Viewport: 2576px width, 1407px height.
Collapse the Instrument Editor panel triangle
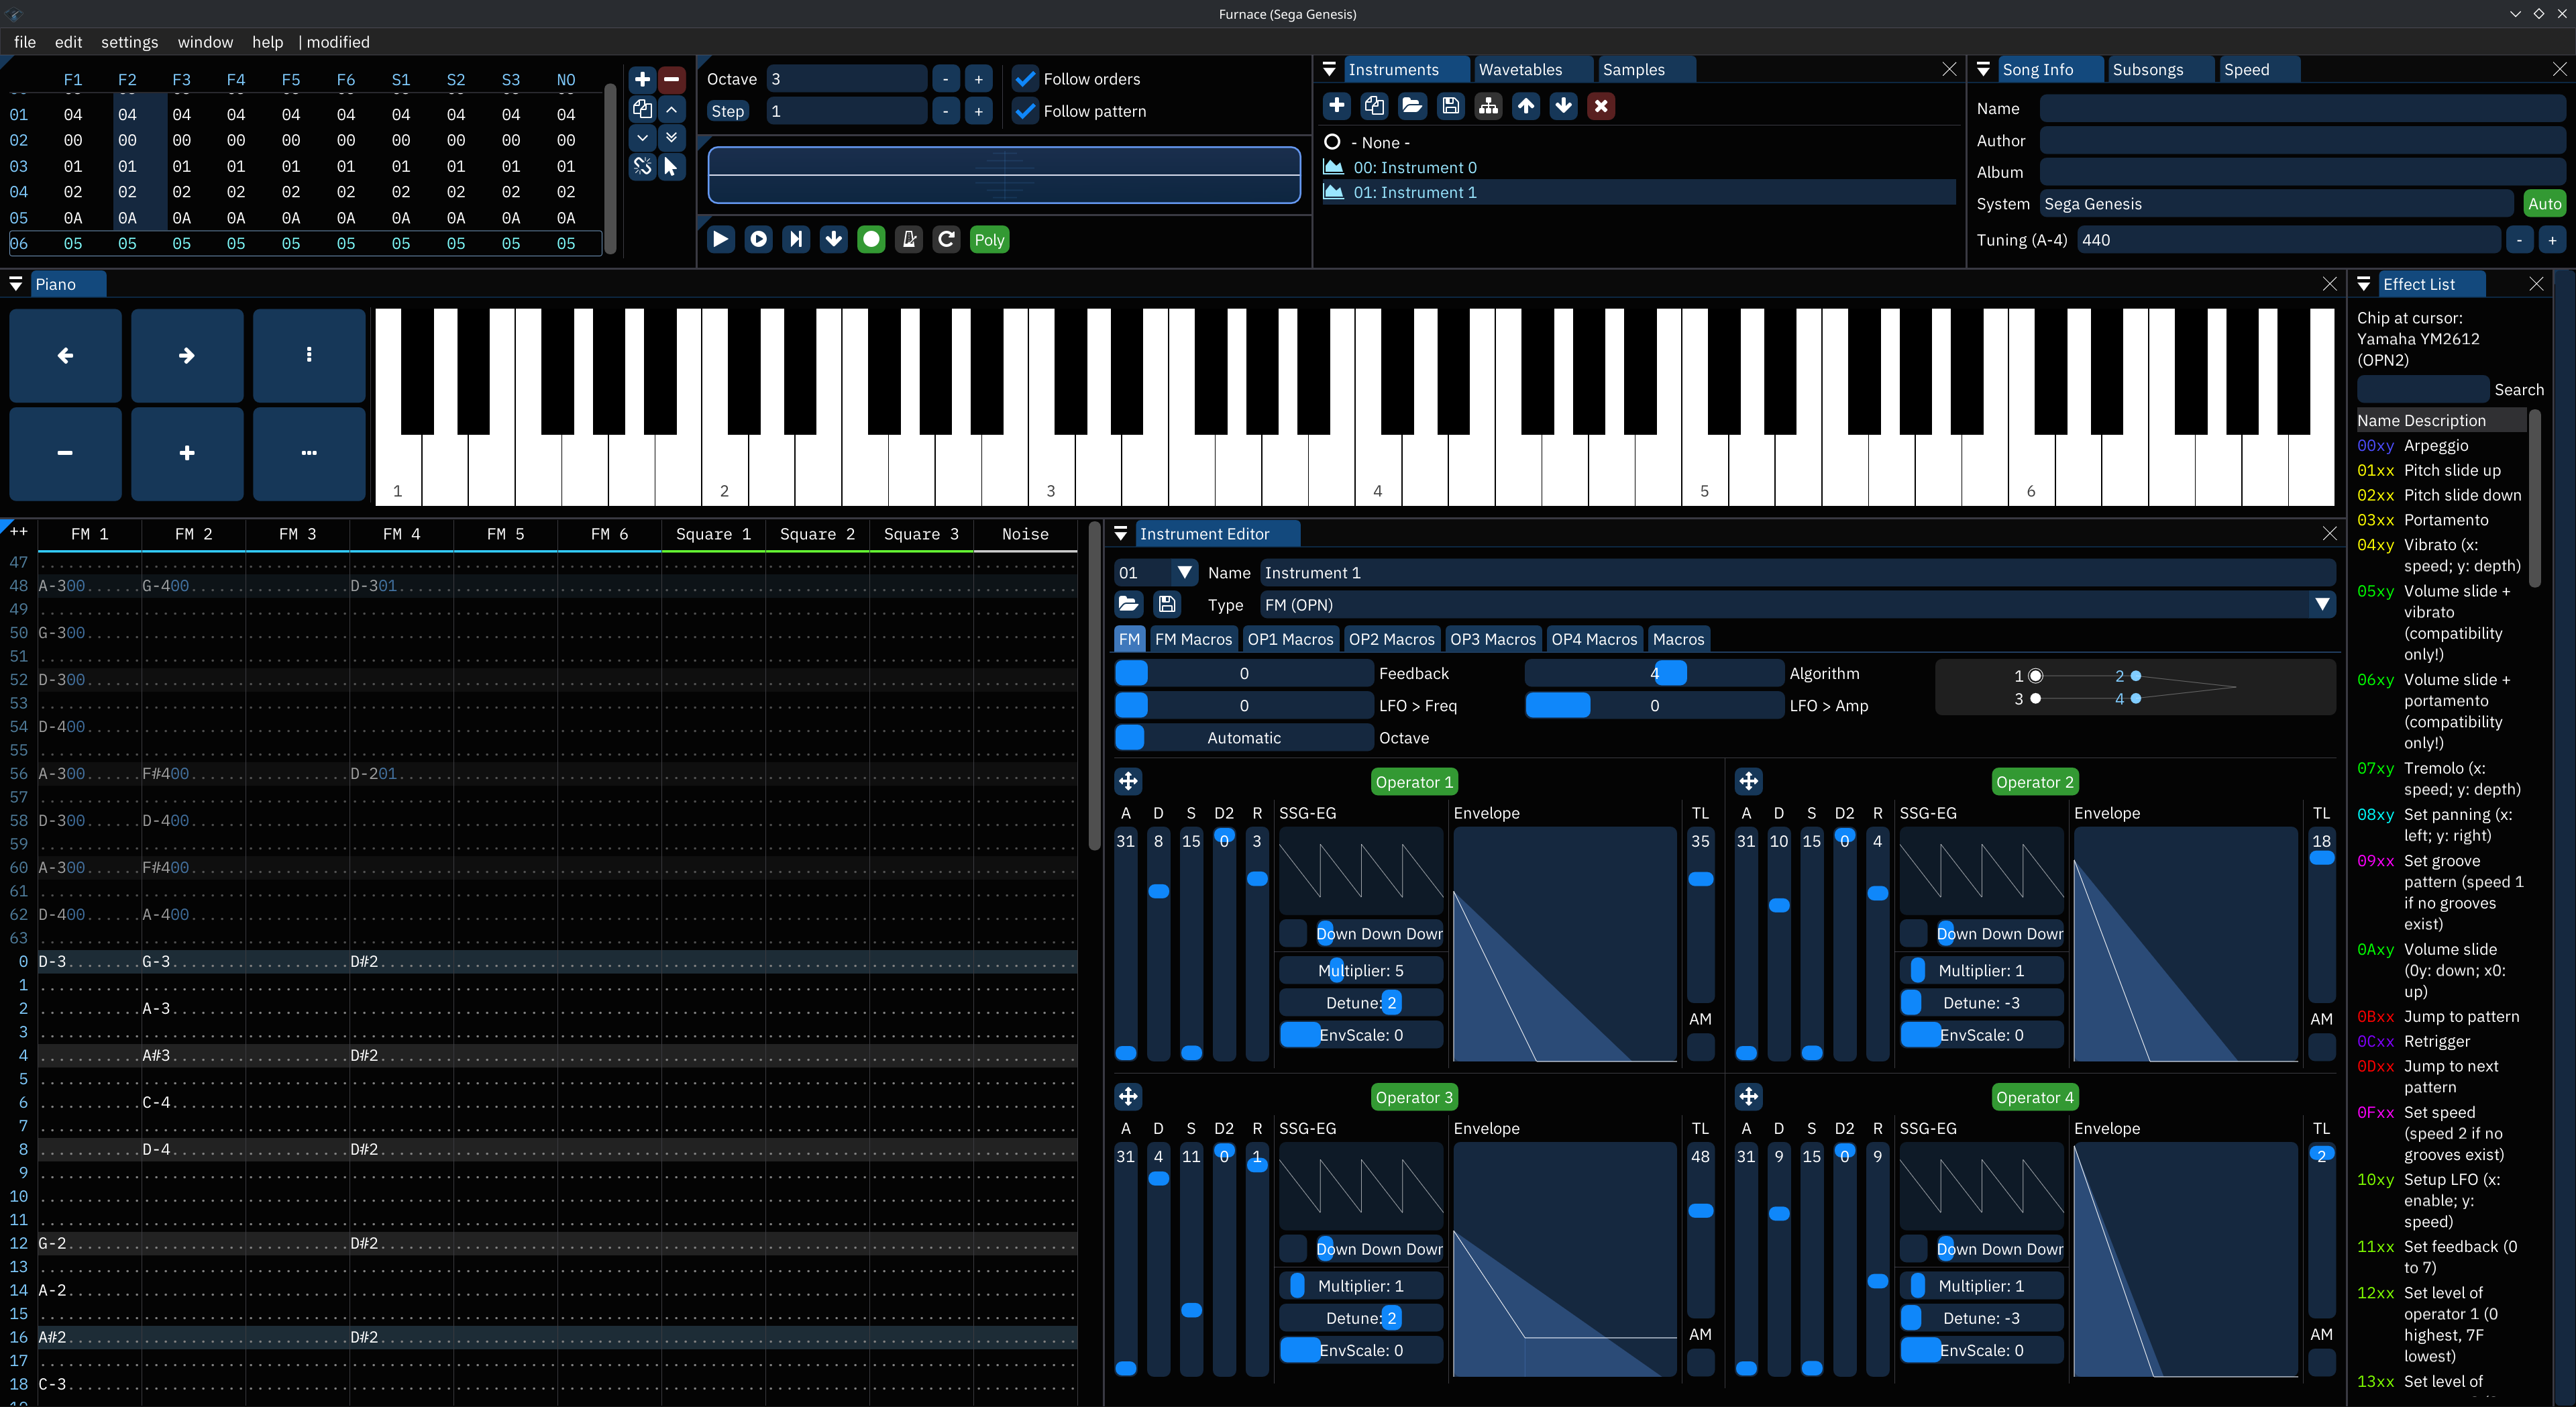1121,533
